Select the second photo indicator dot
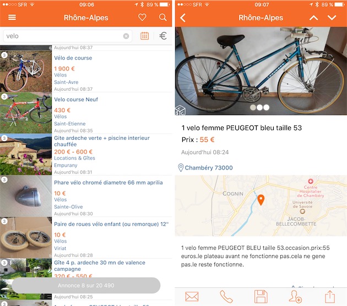Viewport: 347px width, 306px height. (x=259, y=107)
